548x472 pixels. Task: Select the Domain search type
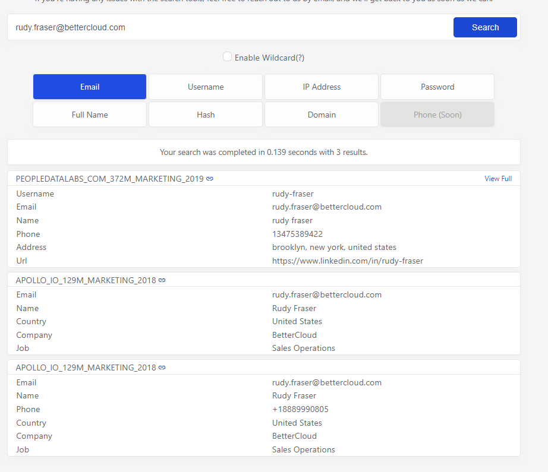click(322, 115)
